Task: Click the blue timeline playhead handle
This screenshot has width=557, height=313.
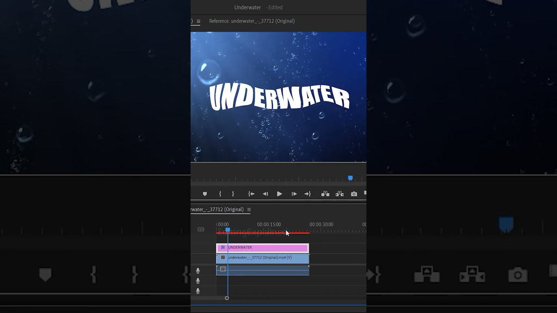Action: [228, 230]
